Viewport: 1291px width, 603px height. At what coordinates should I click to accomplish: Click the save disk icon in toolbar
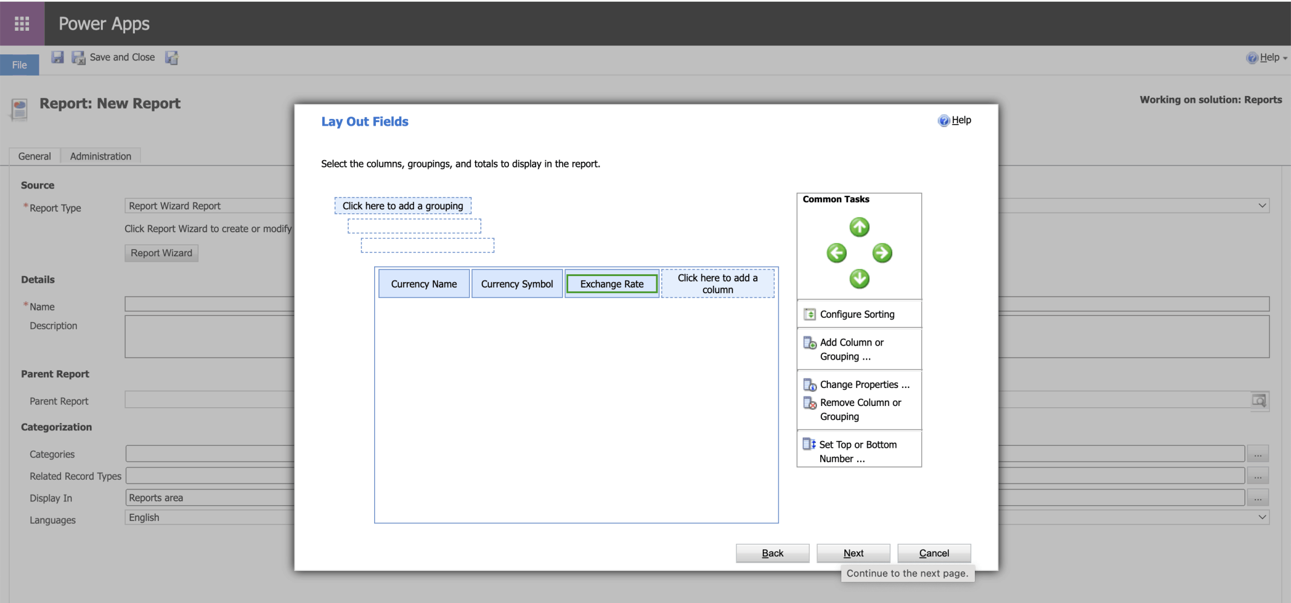click(x=57, y=57)
